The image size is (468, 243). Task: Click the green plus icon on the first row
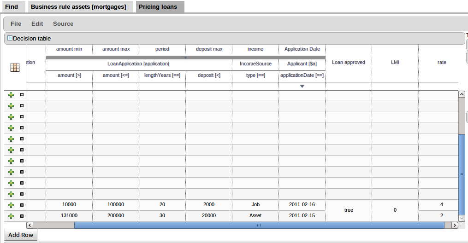click(x=12, y=95)
